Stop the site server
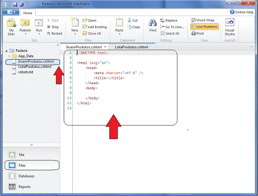This screenshot has height=196, width=258. pyautogui.click(x=53, y=27)
